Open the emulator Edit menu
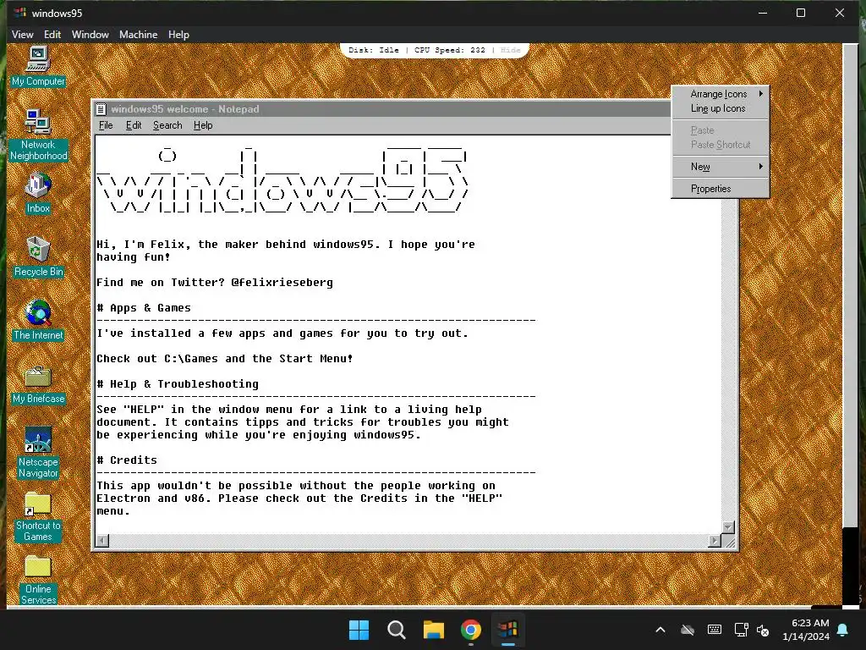Screen dimensions: 866x650 [52, 34]
